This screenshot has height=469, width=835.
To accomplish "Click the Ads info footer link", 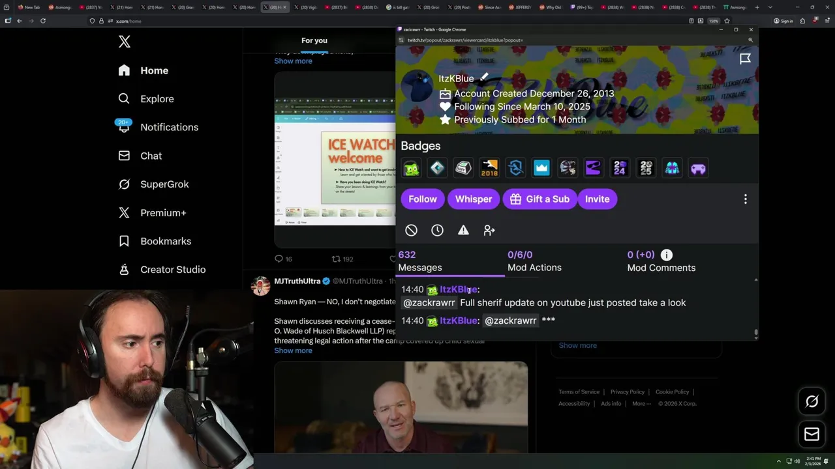I will pos(611,404).
